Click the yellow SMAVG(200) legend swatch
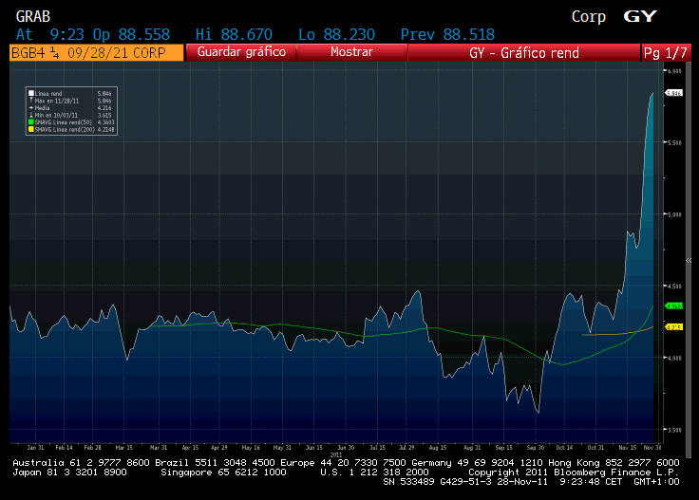The image size is (699, 500). 31,129
